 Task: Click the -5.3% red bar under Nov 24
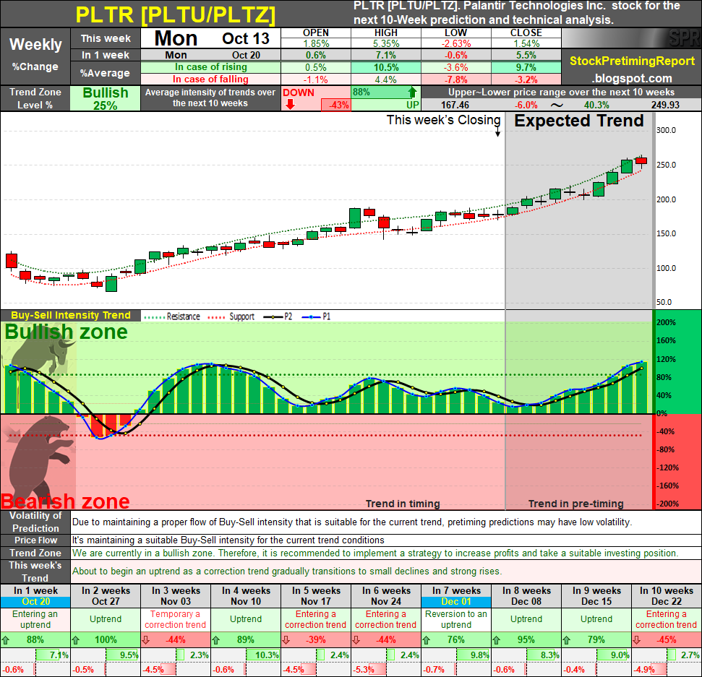click(378, 670)
